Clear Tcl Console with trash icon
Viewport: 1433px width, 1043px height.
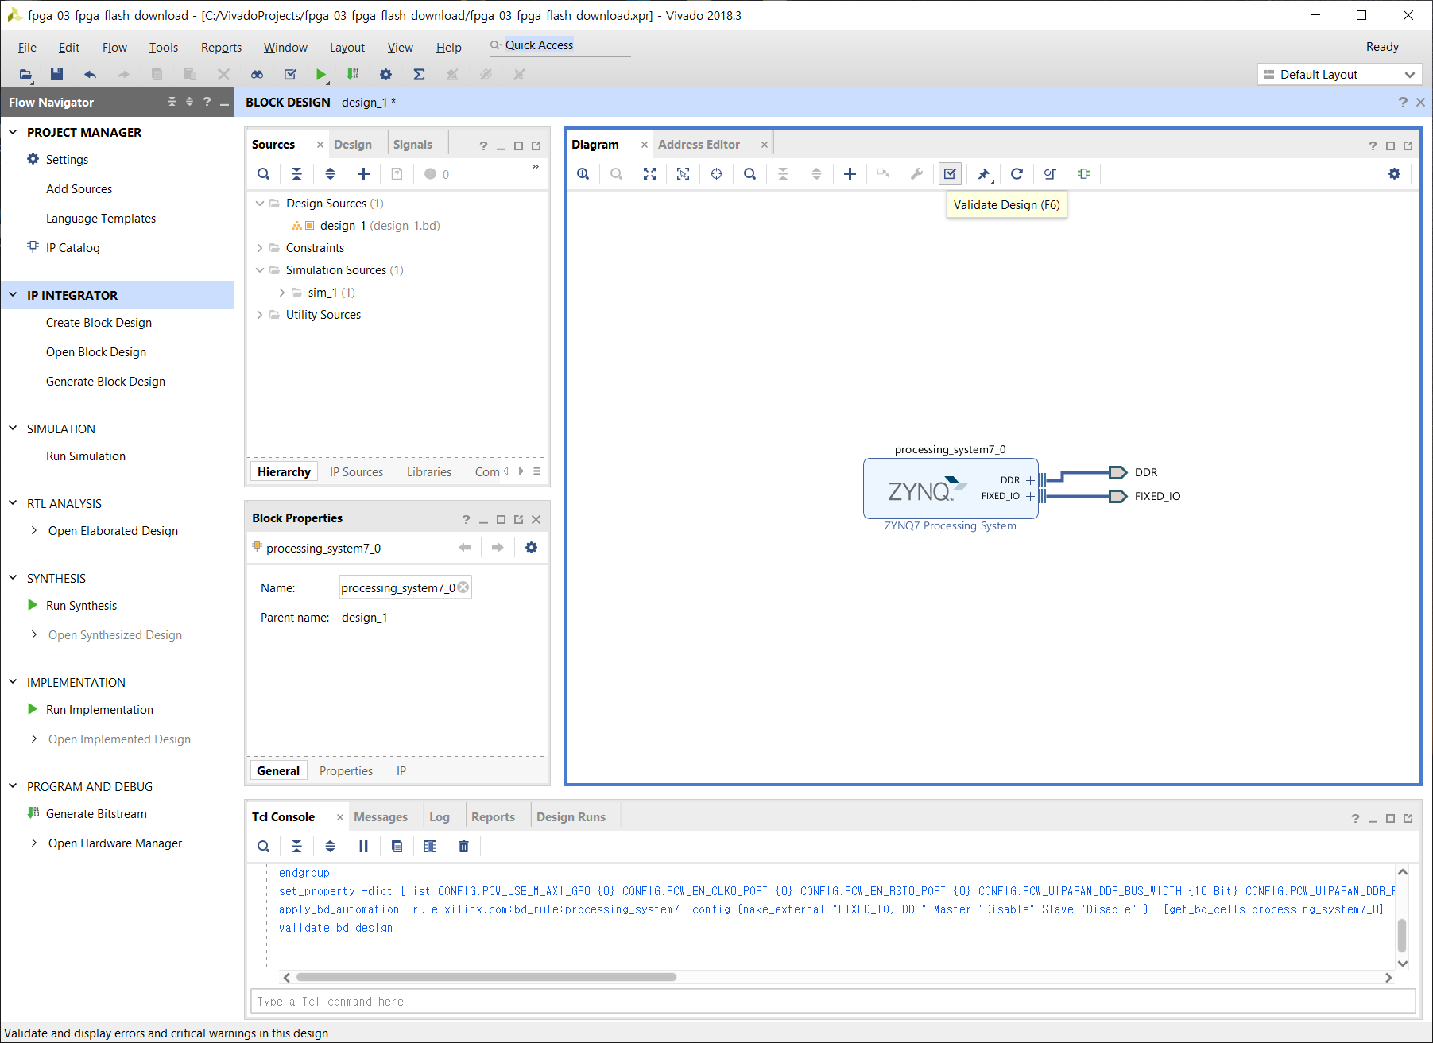pos(463,847)
